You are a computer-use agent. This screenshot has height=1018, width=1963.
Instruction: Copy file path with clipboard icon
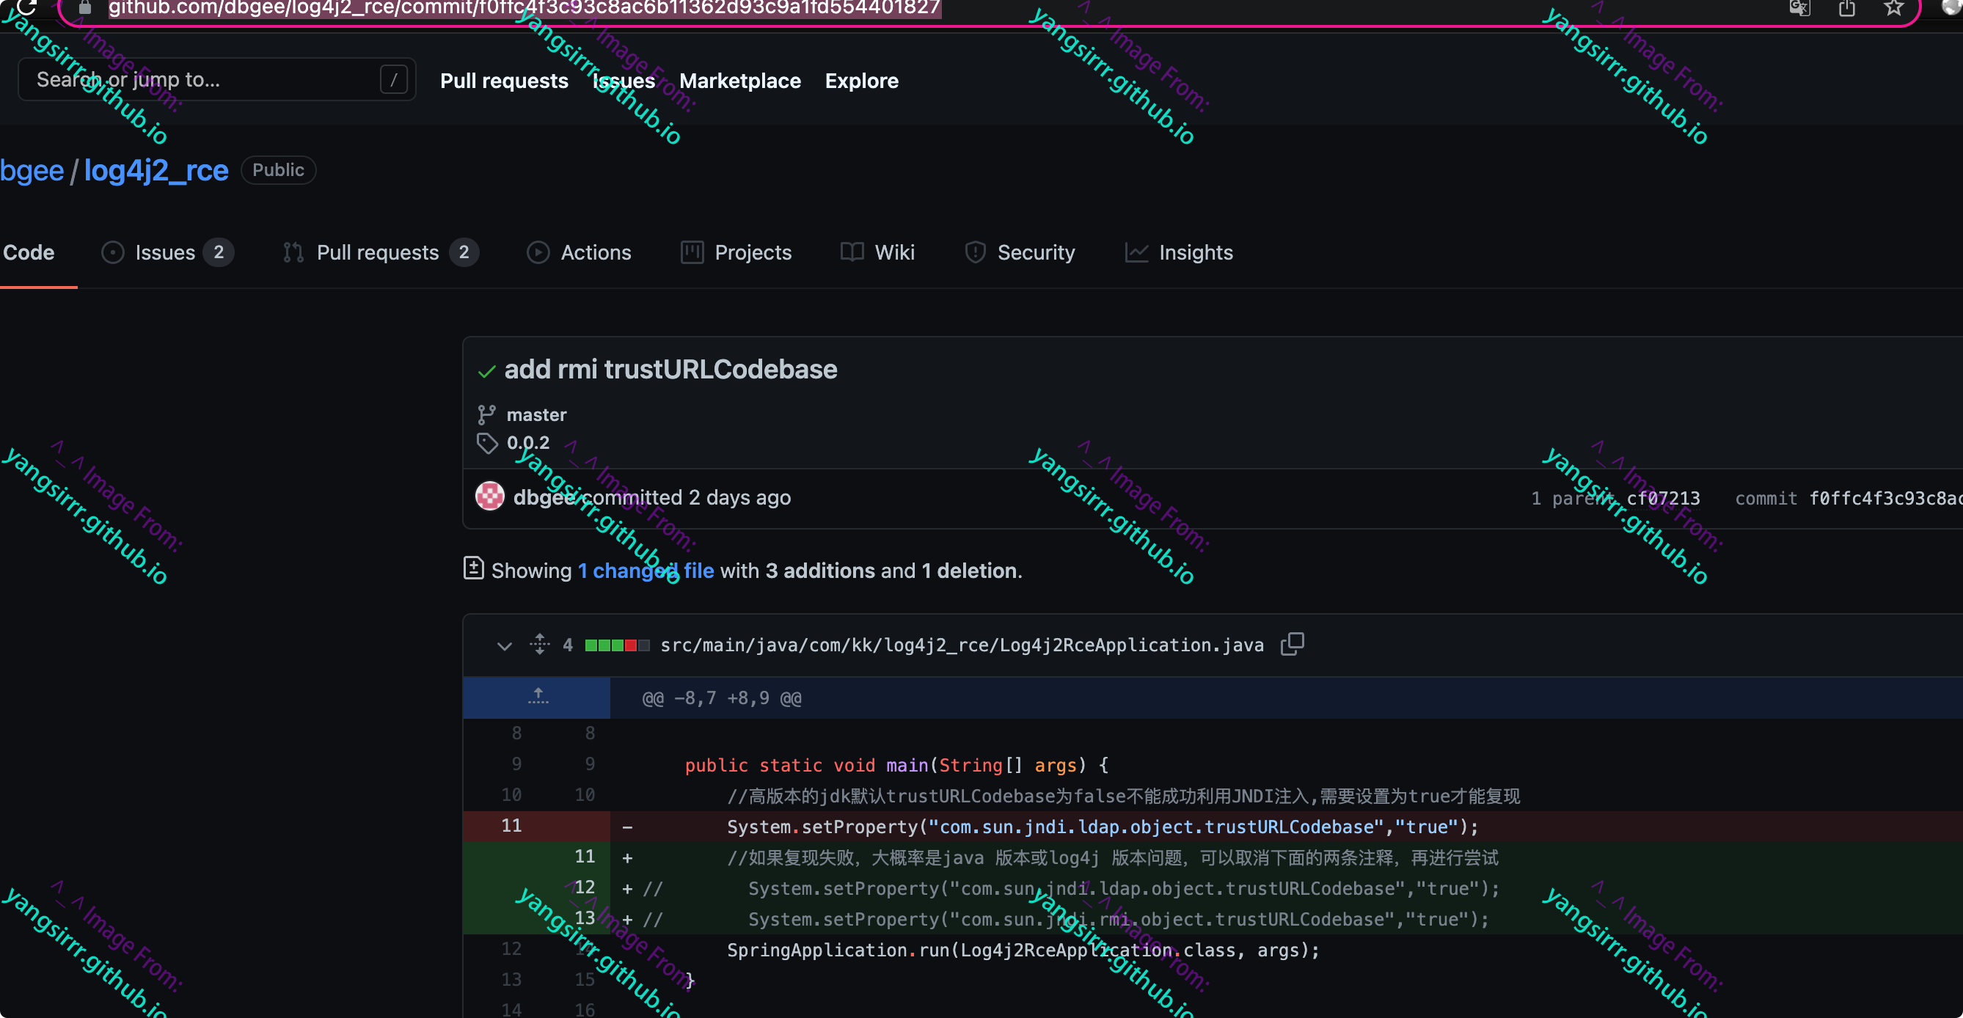[x=1292, y=644]
